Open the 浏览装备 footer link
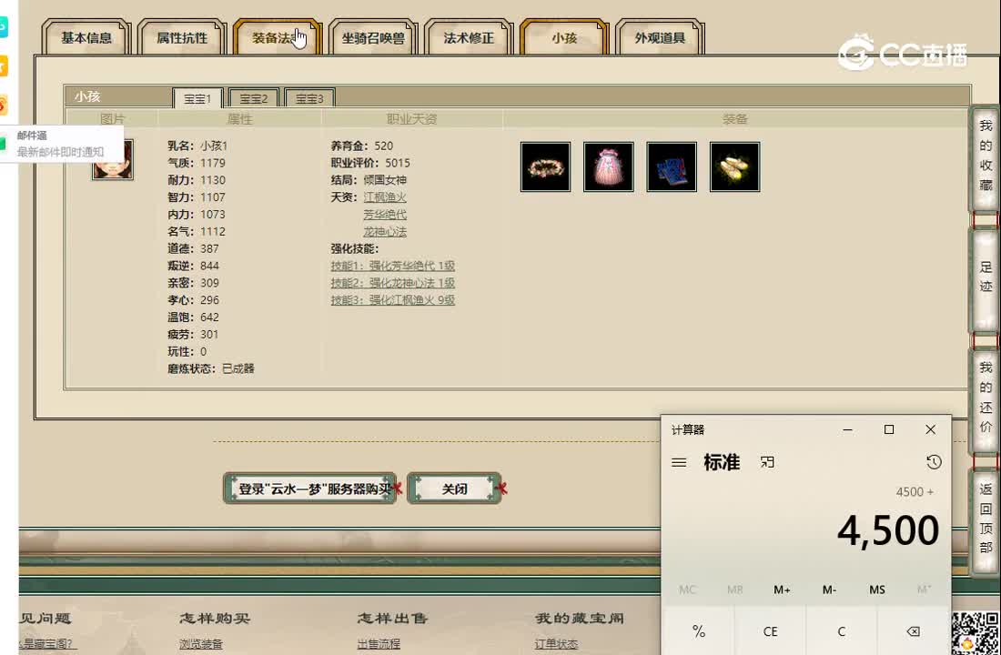 (x=201, y=644)
